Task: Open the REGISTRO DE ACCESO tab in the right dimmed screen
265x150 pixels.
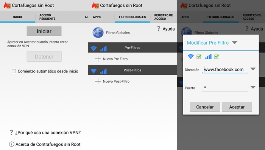Action: (252, 17)
